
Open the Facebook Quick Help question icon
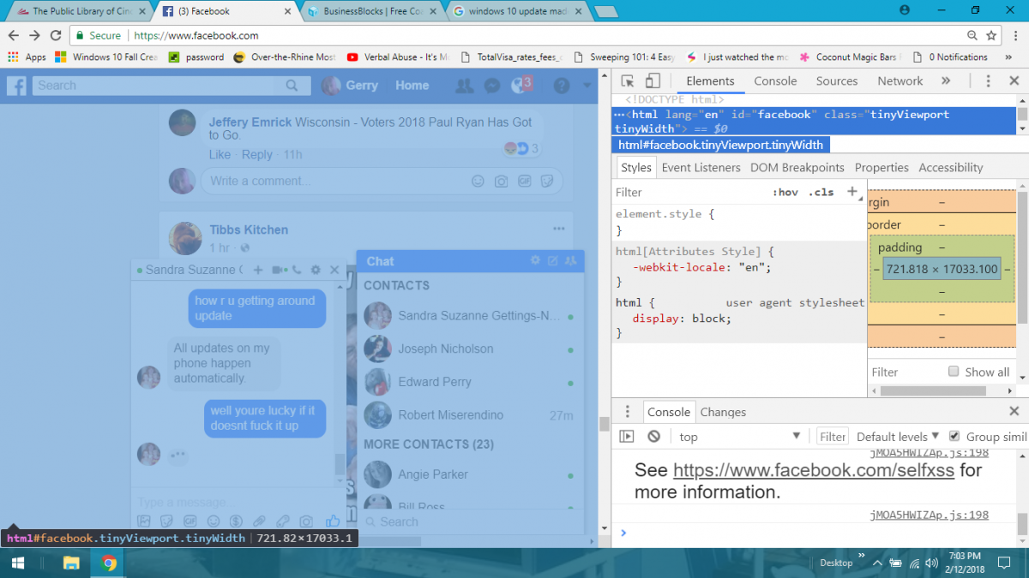click(562, 86)
